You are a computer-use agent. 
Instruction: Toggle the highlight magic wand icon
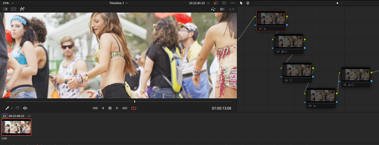pyautogui.click(x=22, y=9)
